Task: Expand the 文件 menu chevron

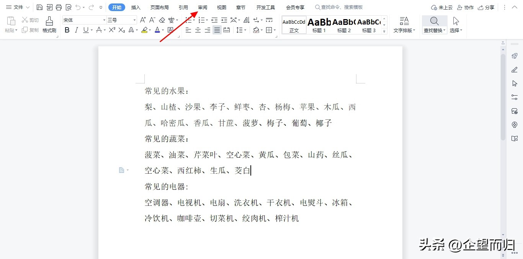Action: click(x=28, y=7)
